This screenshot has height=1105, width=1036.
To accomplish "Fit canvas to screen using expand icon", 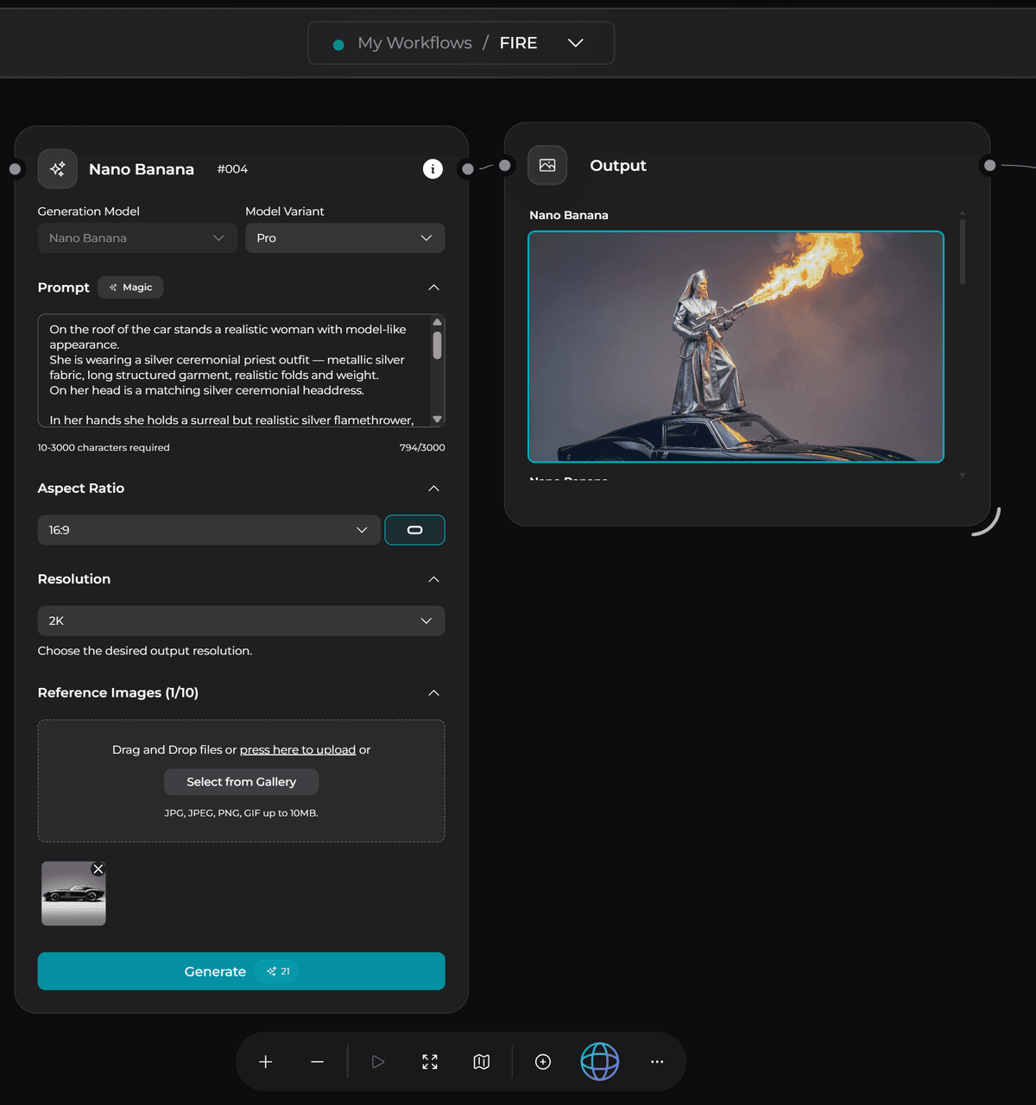I will [x=429, y=1061].
